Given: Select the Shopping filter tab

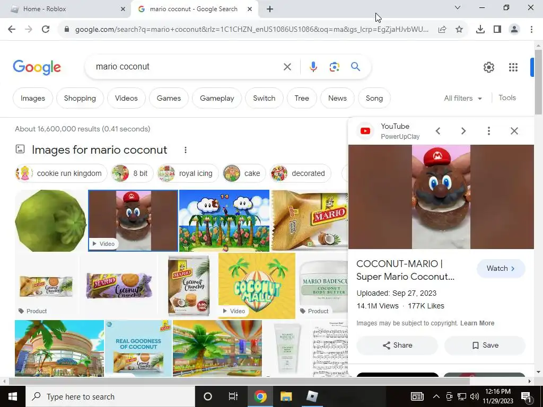Looking at the screenshot, I should pyautogui.click(x=80, y=98).
